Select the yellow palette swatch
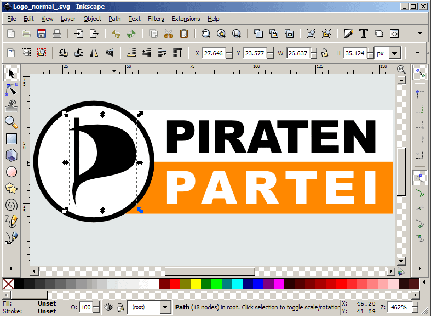Image resolution: width=431 pixels, height=316 pixels. [196, 284]
